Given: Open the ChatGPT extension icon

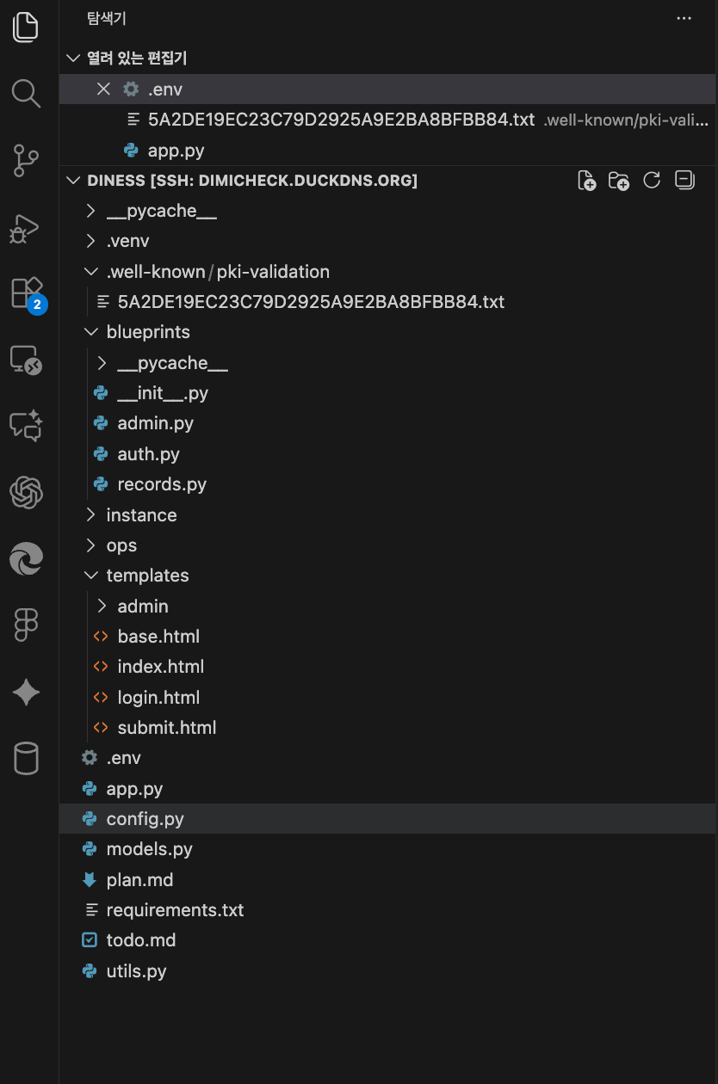Looking at the screenshot, I should coord(26,493).
